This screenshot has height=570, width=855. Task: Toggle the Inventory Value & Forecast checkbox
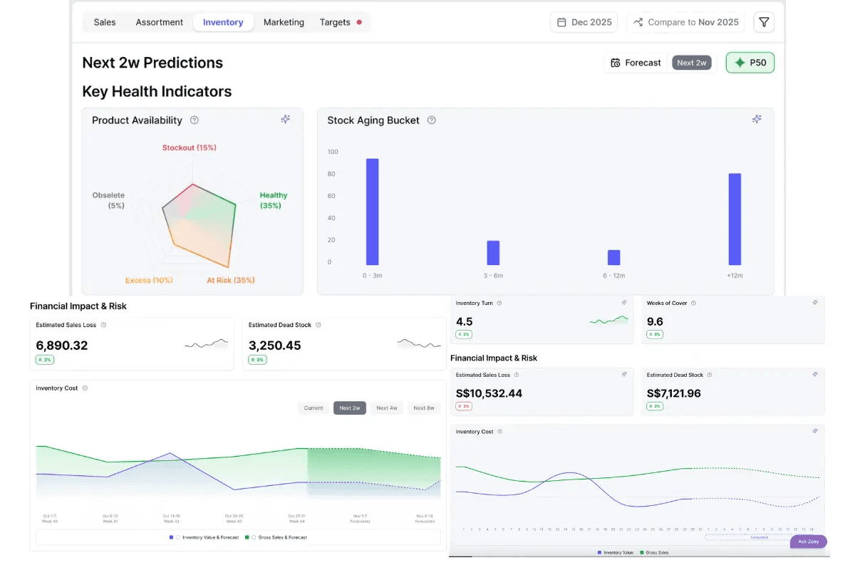coord(177,537)
